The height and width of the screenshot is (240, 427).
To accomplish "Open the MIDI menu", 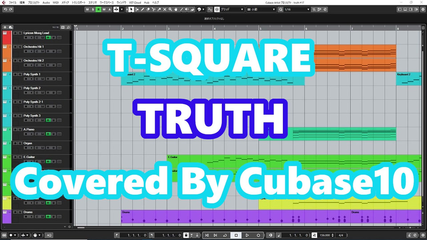I will pos(56,3).
